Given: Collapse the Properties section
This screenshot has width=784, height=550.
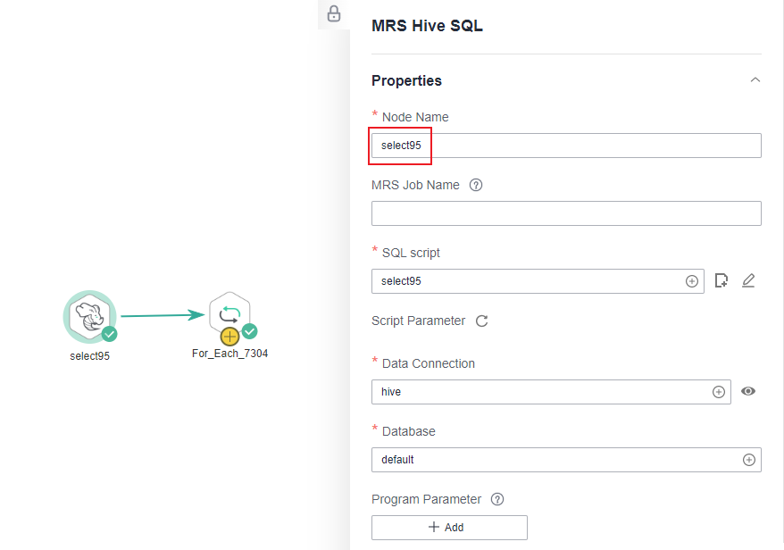Looking at the screenshot, I should (755, 80).
